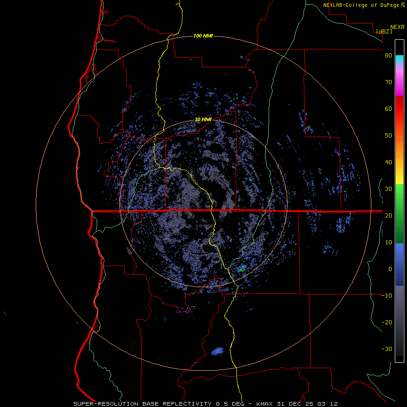Screen dimensions: 407x407
Task: Click the 0.5 DEG elevation text
Action: pos(231,404)
